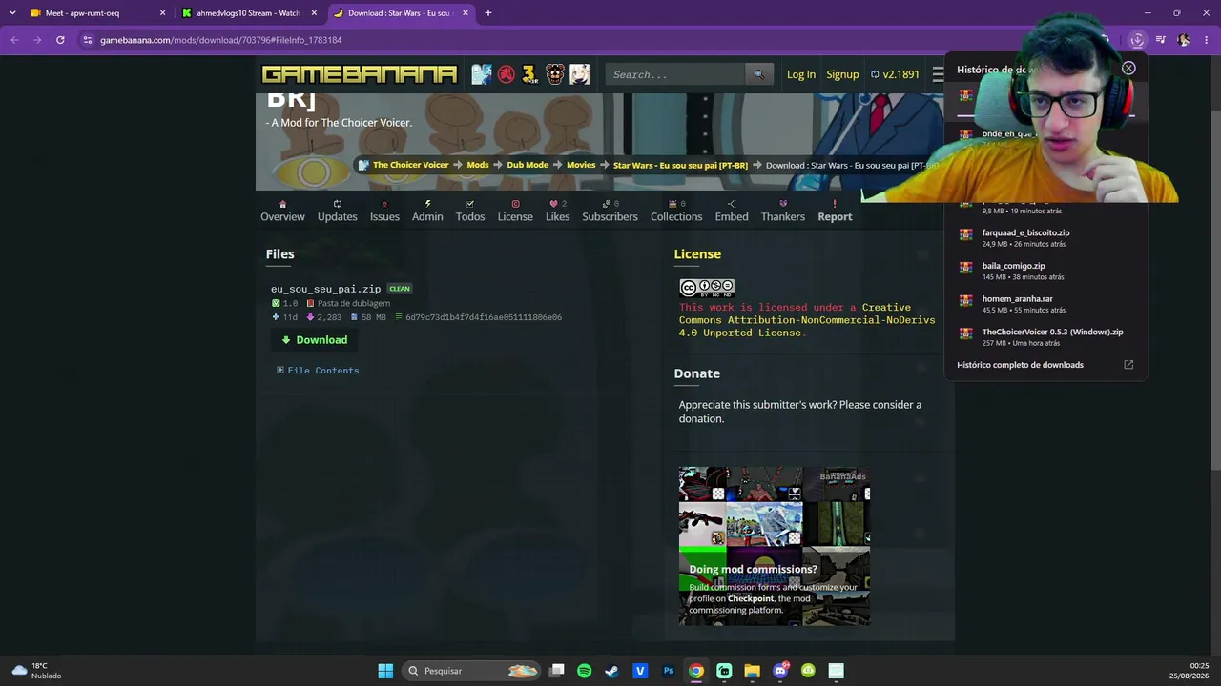Open the Chrome three-dot menu
This screenshot has width=1221, height=686.
click(1206, 40)
